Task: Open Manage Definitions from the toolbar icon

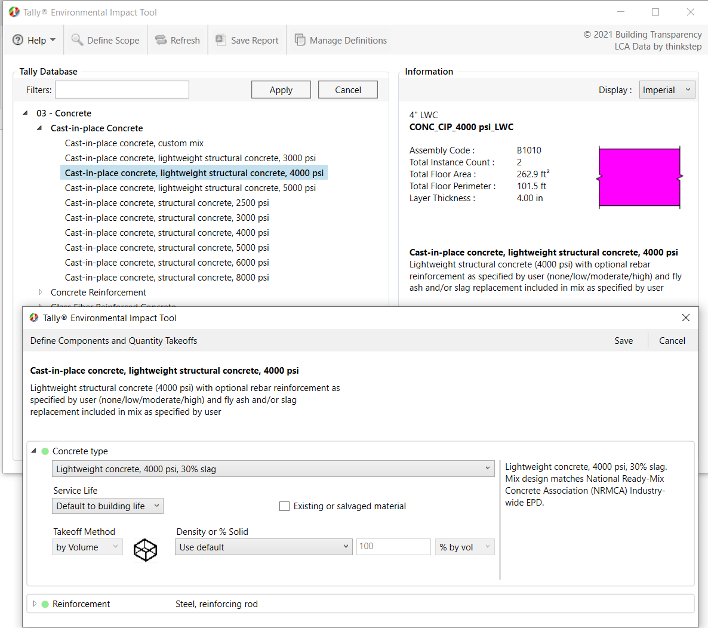Action: (300, 40)
